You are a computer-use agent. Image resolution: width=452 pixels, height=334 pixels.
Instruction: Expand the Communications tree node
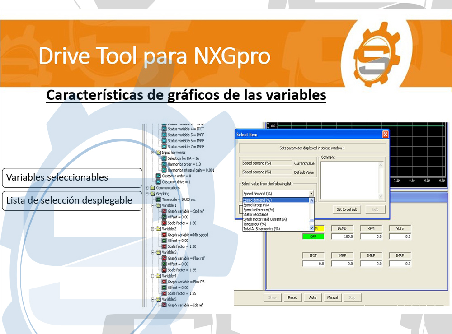(147, 188)
